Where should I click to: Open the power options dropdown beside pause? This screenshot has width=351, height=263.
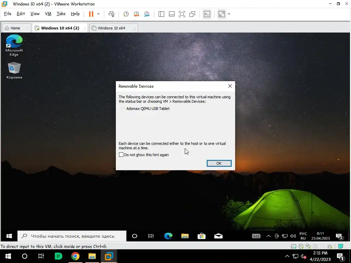pyautogui.click(x=98, y=14)
